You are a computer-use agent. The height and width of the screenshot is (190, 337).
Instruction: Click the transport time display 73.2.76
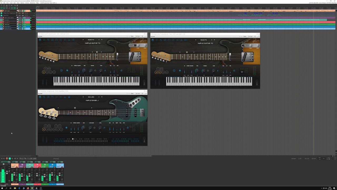(28, 159)
